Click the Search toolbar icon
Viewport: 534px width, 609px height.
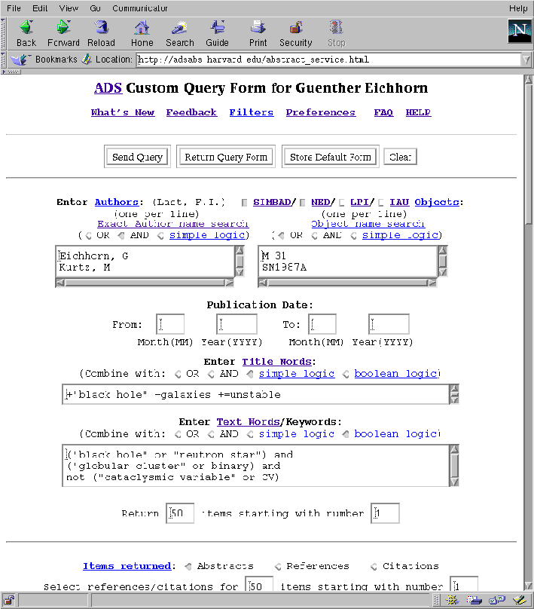pyautogui.click(x=179, y=28)
